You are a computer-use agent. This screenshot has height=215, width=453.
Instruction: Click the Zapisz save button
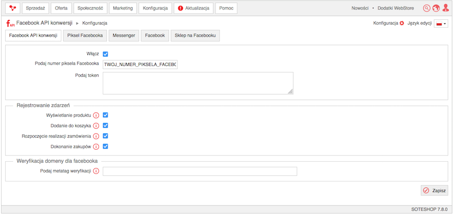pyautogui.click(x=435, y=190)
